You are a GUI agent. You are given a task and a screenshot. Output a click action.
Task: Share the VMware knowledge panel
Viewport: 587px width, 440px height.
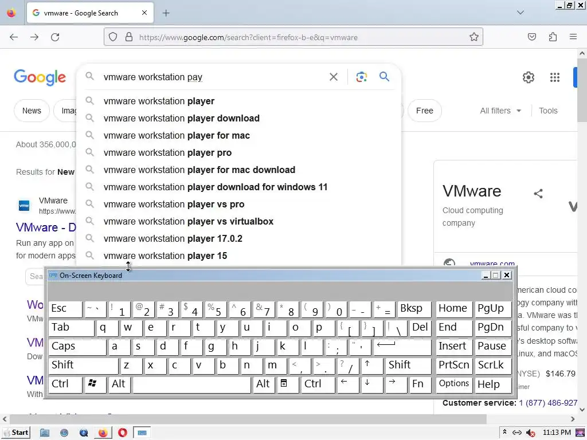point(538,194)
